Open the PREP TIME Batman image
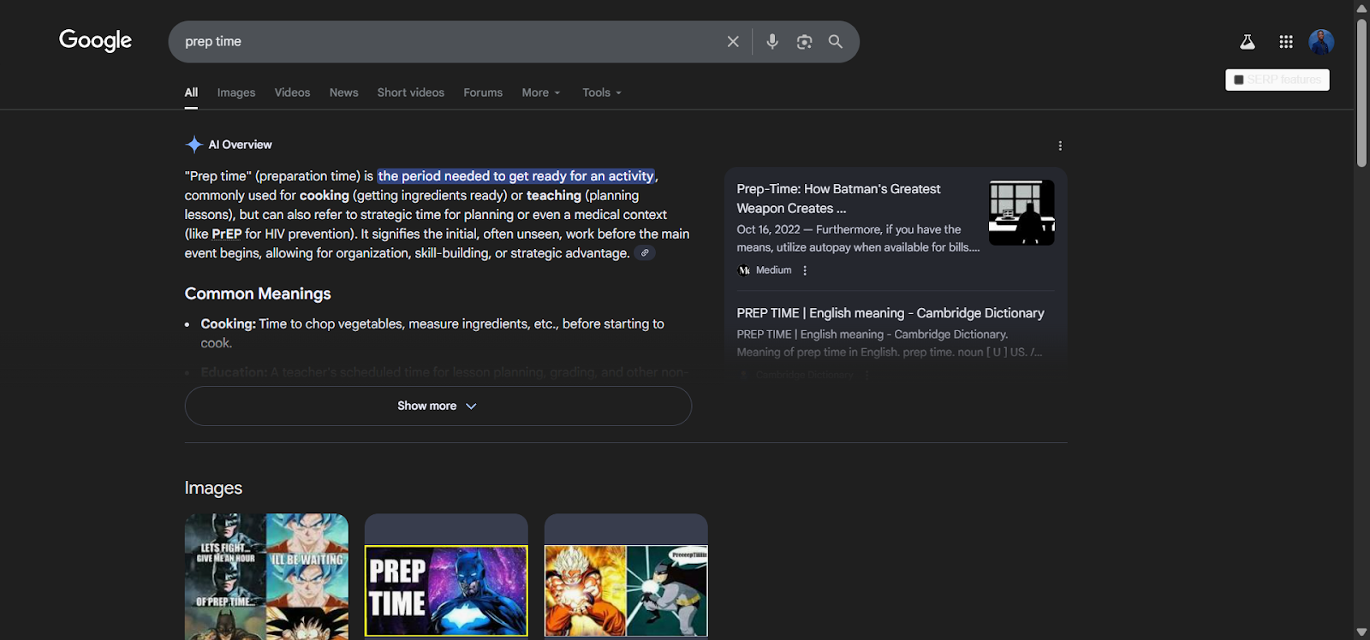The width and height of the screenshot is (1370, 640). [446, 590]
